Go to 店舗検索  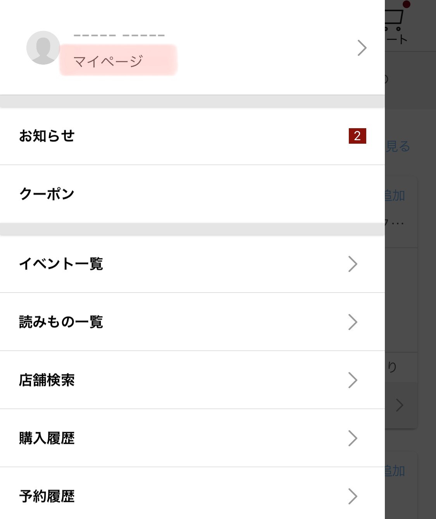click(x=47, y=380)
